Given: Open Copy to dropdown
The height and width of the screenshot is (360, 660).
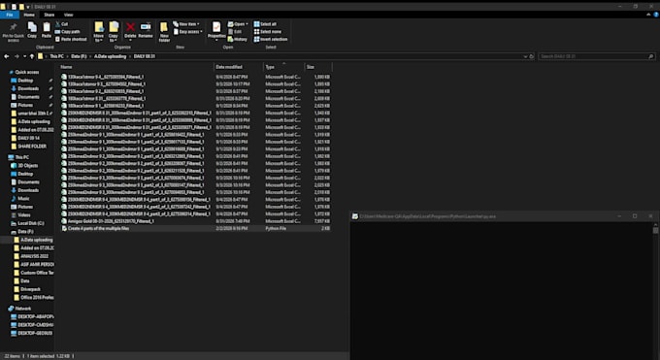Looking at the screenshot, I should click(114, 38).
